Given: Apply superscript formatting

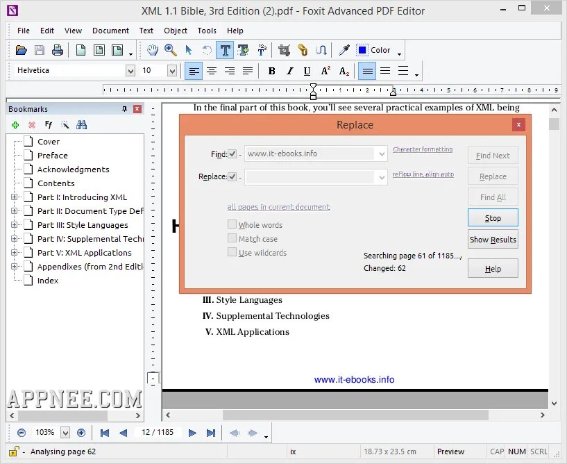Looking at the screenshot, I should click(x=325, y=71).
